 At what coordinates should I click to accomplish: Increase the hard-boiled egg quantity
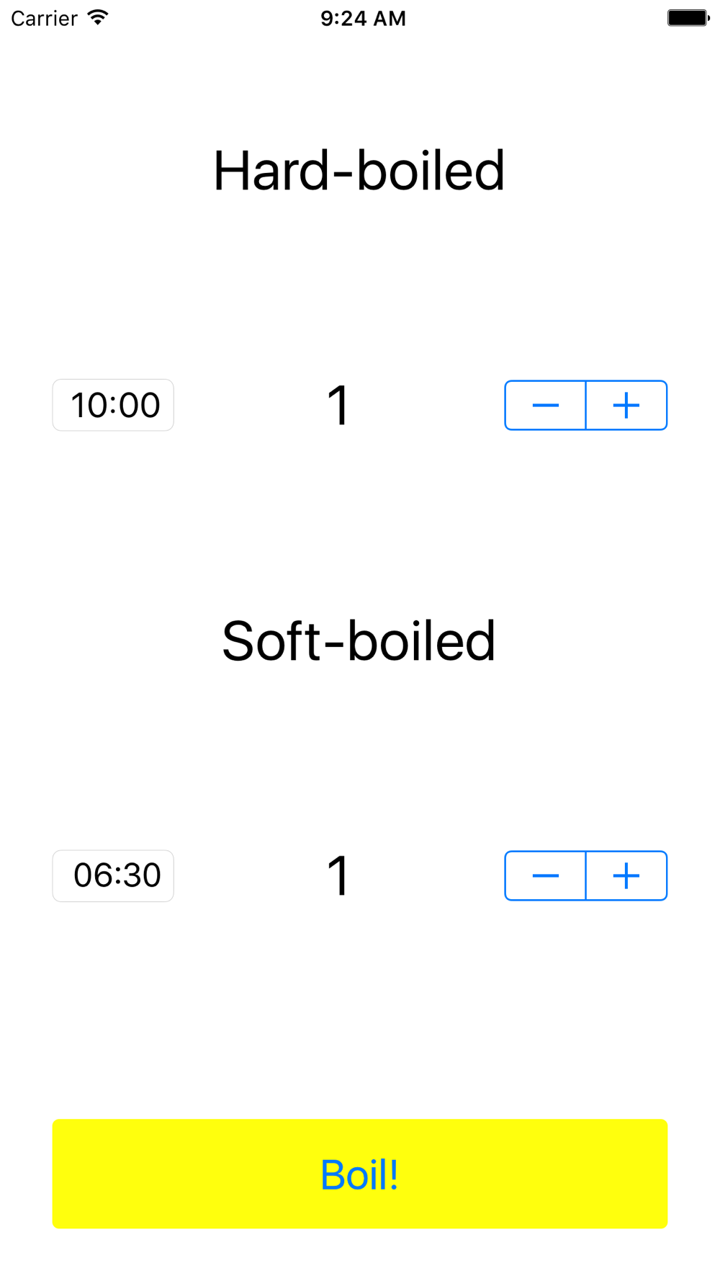coord(626,406)
